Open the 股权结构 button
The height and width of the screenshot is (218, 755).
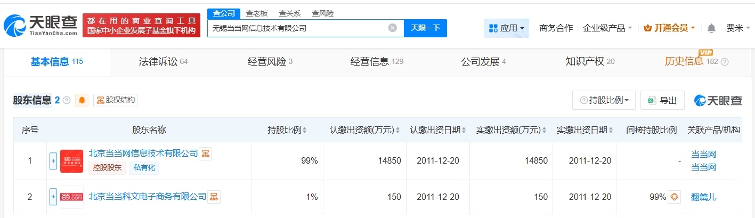point(115,100)
